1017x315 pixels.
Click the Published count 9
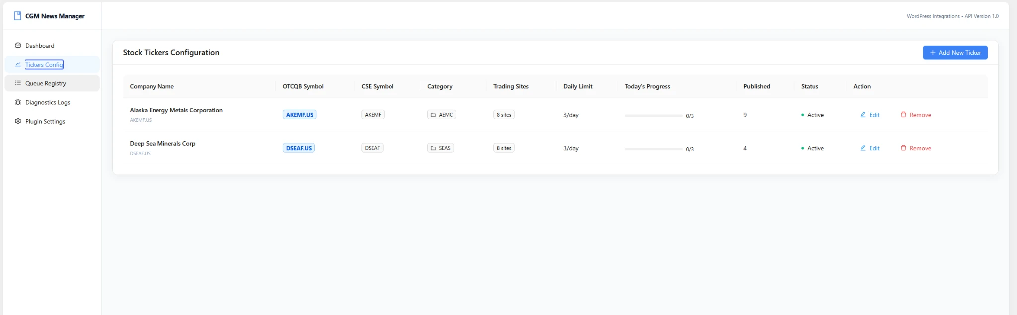point(745,115)
